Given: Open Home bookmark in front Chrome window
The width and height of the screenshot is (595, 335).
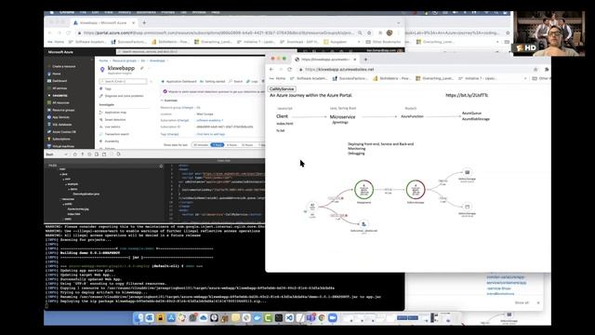Looking at the screenshot, I should [278, 78].
